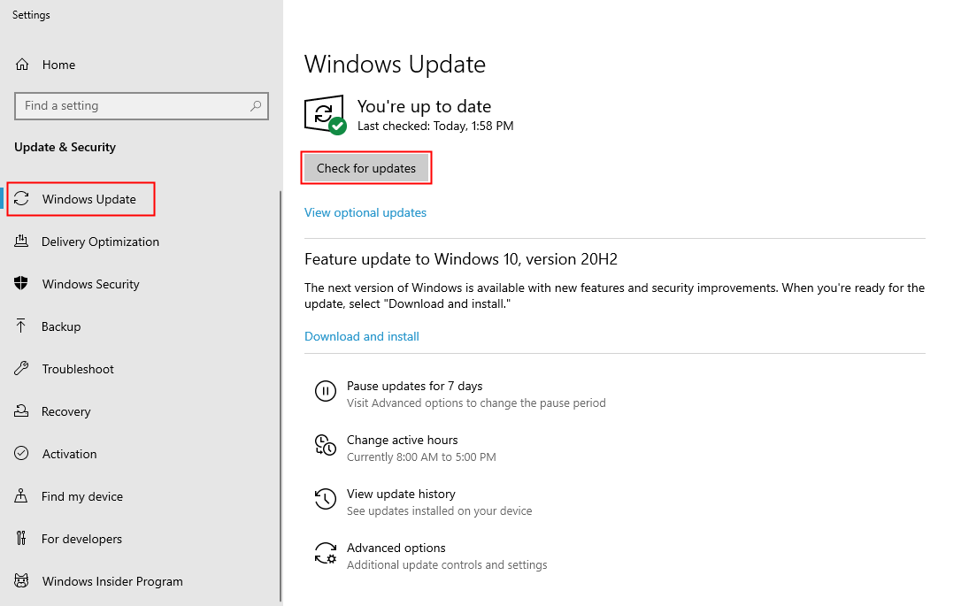Click the Windows Update page title
The width and height of the screenshot is (961, 606).
[x=395, y=65]
